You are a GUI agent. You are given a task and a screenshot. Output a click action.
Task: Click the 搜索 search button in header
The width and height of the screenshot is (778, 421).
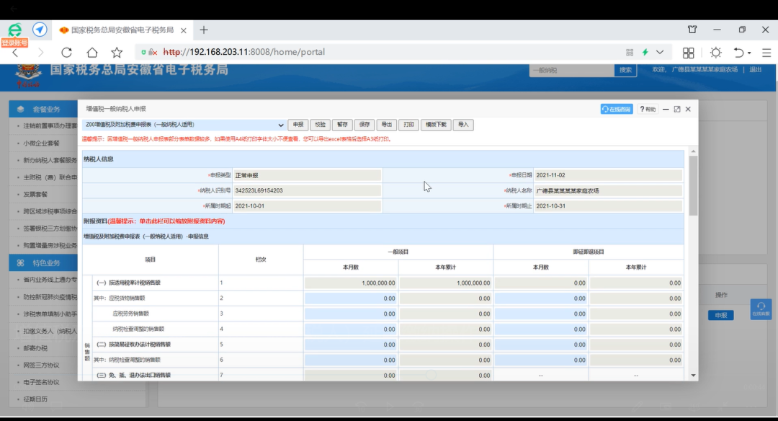coord(625,71)
